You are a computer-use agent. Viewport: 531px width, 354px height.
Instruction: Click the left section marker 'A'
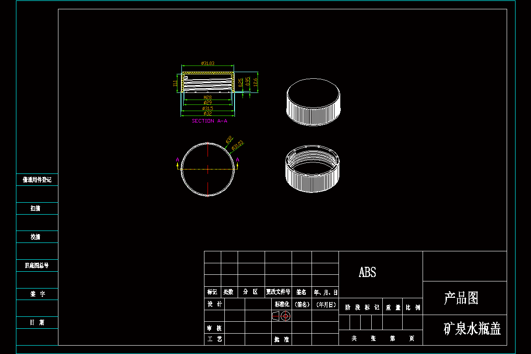pyautogui.click(x=177, y=160)
